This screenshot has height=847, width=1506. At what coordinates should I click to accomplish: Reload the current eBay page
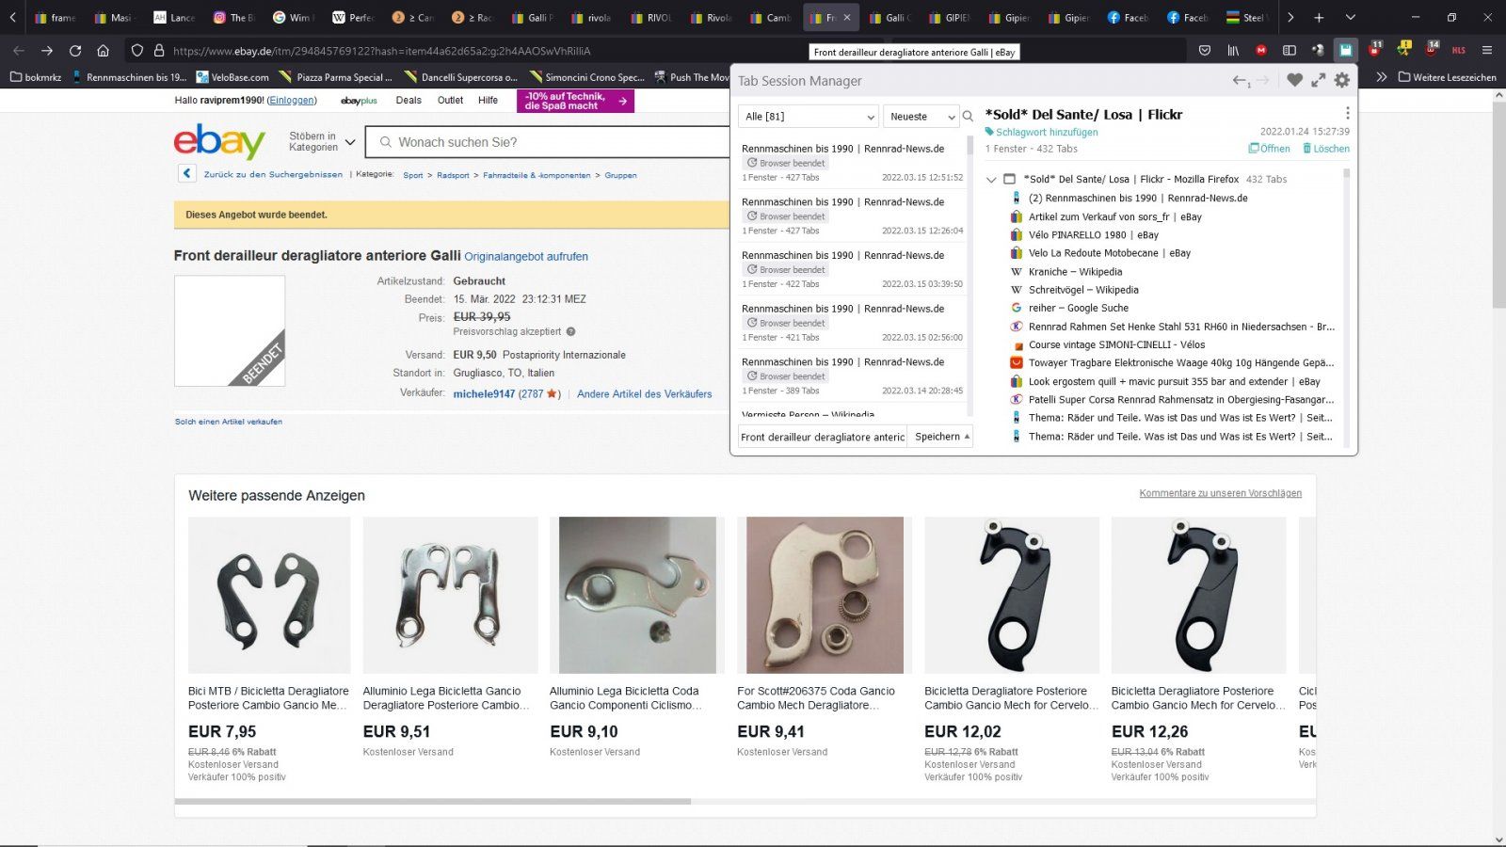pos(75,50)
